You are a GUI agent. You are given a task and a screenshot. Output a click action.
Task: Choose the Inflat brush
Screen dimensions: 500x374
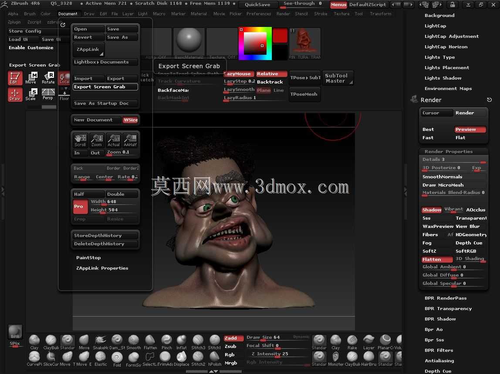(182, 342)
